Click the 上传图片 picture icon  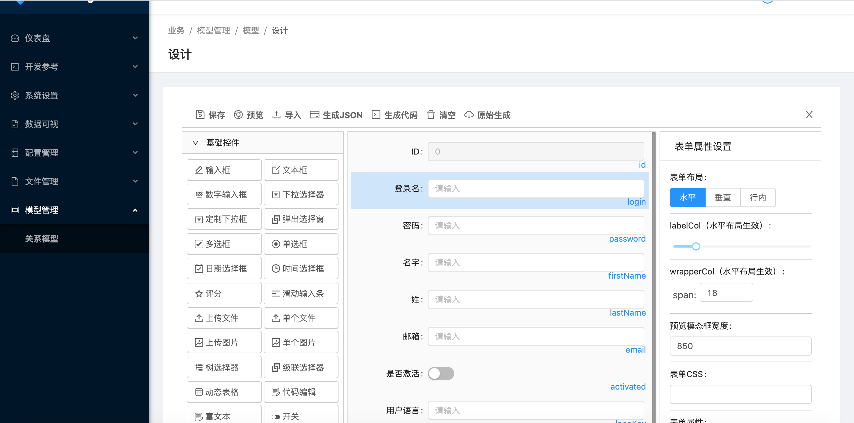pos(198,342)
